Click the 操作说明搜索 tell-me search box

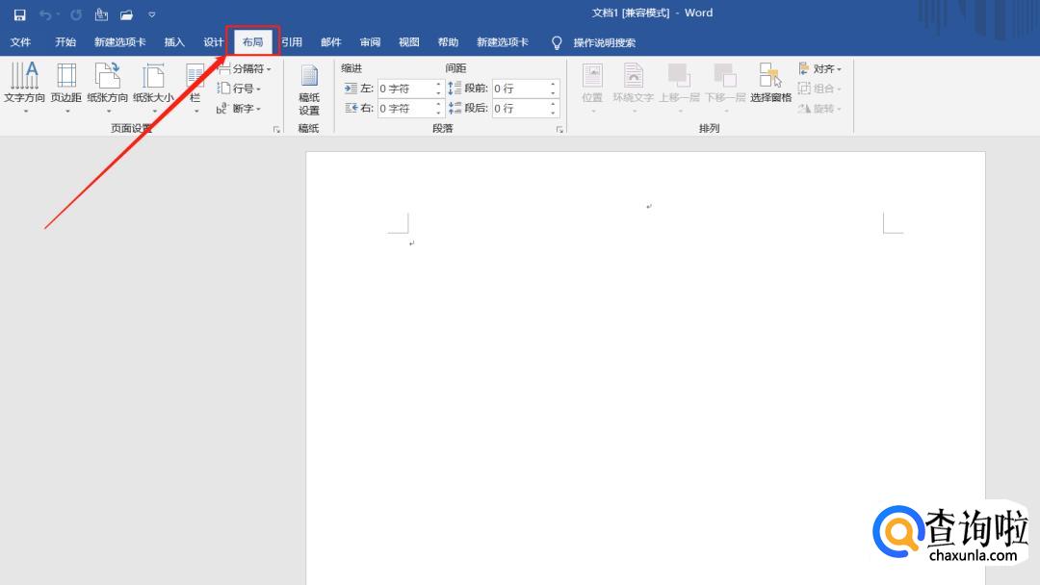coord(604,42)
